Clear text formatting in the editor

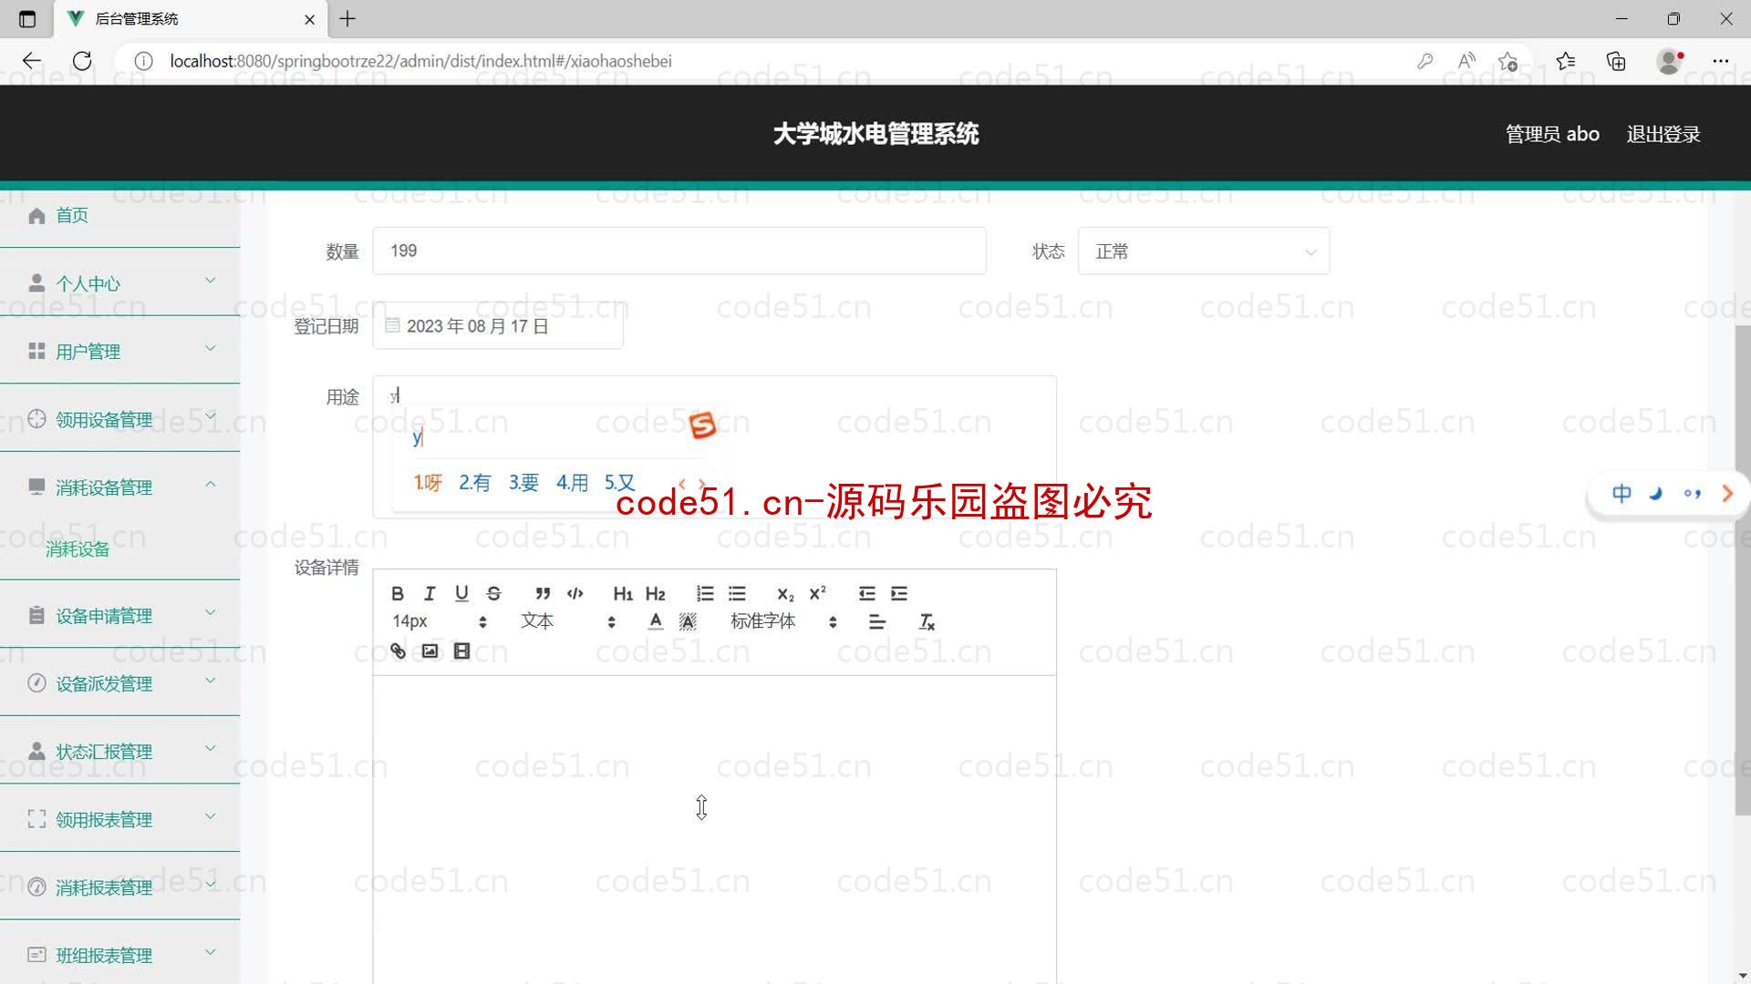coord(927,622)
